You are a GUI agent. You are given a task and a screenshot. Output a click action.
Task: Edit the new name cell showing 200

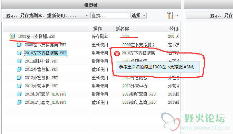pyautogui.click(x=126, y=36)
